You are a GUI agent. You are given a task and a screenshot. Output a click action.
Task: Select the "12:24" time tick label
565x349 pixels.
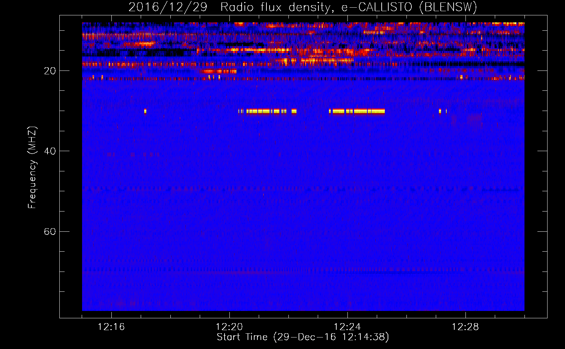tap(347, 327)
